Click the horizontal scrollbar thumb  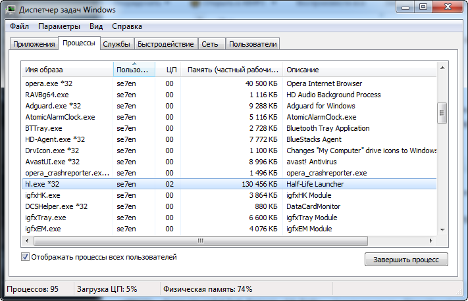[x=201, y=241]
